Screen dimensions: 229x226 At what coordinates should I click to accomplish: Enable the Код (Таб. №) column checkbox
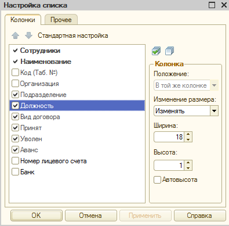pos(15,73)
